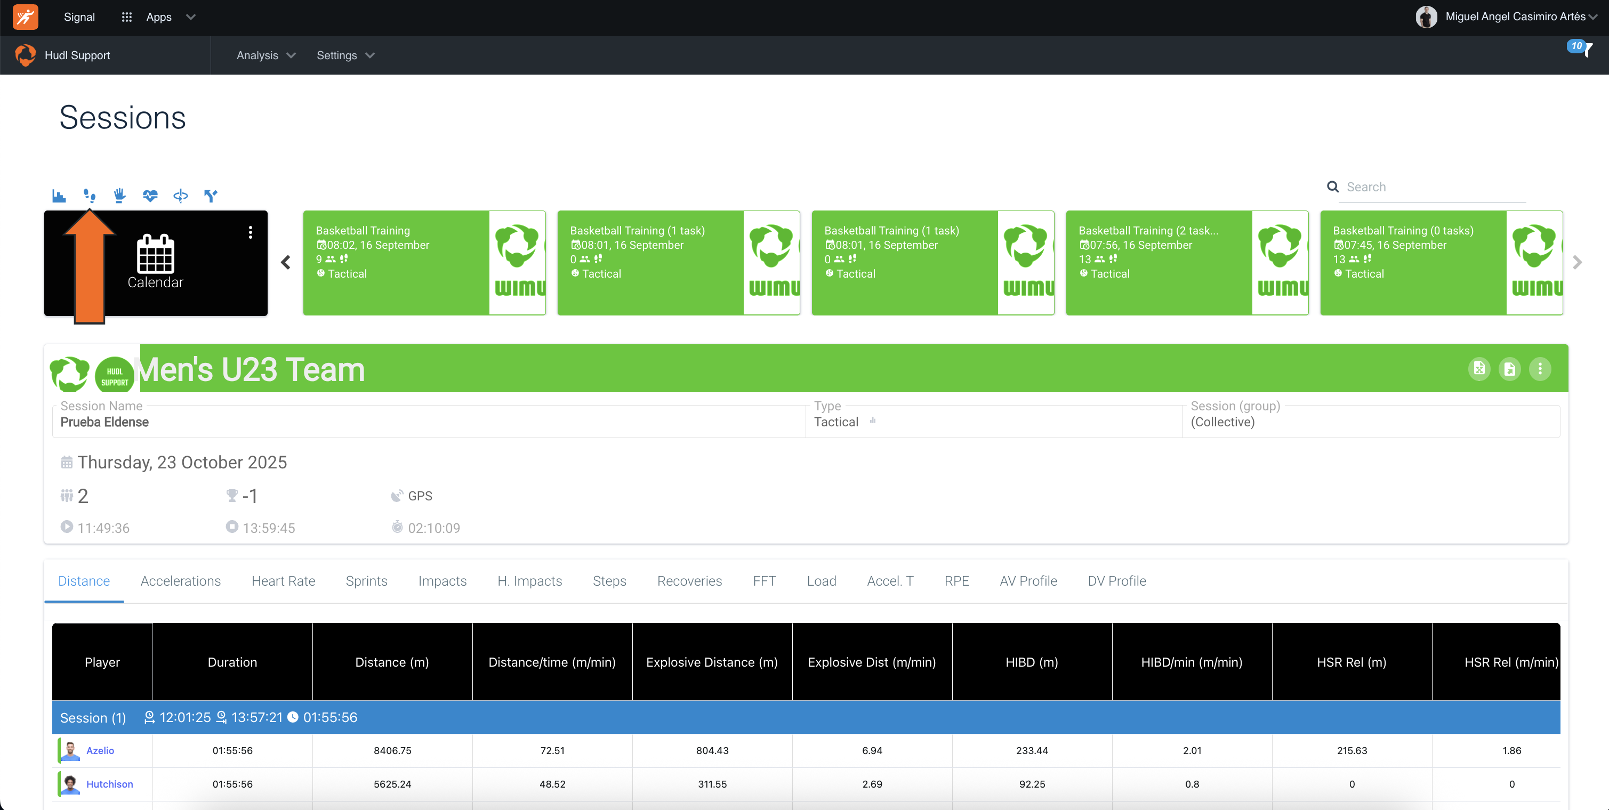Click the forked arrow path icon
Image resolution: width=1609 pixels, height=810 pixels.
tap(211, 196)
